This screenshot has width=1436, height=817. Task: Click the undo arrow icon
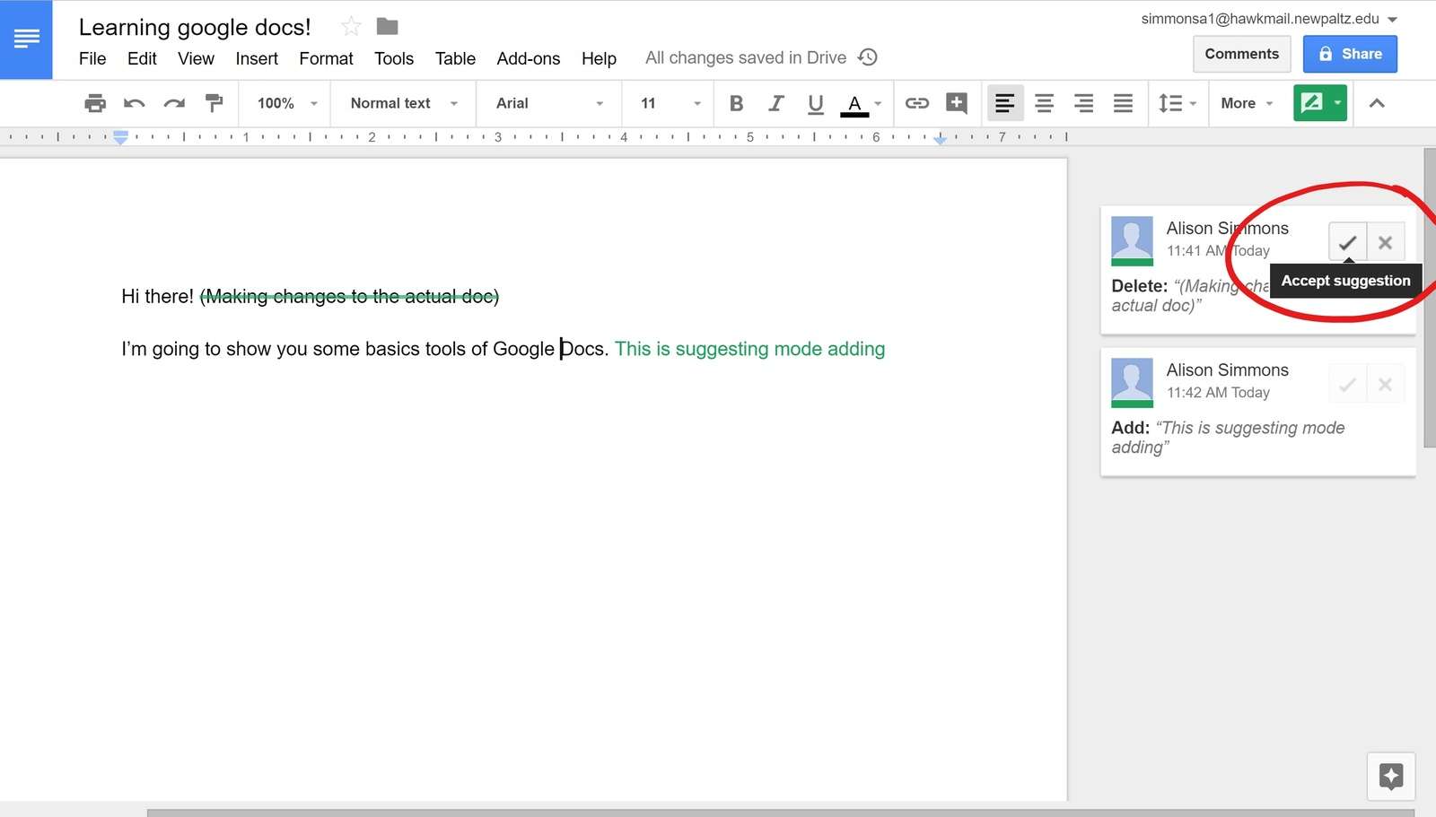[135, 103]
